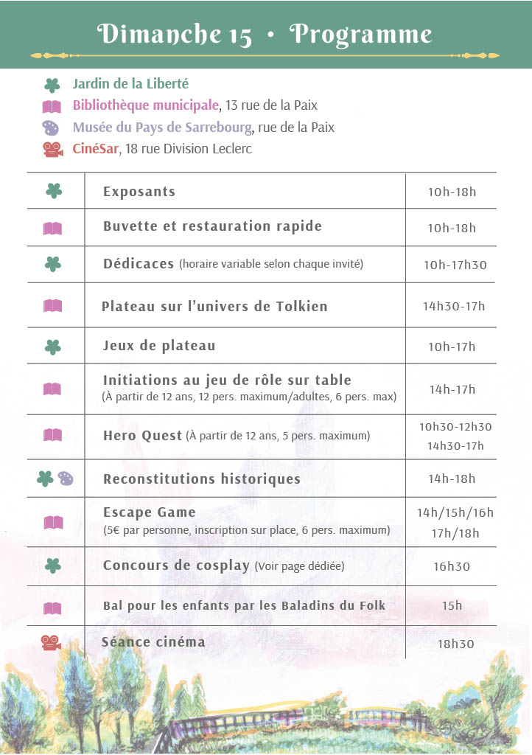Click the palette icon beside Musée du Pays
532x755 pixels.
pyautogui.click(x=52, y=128)
